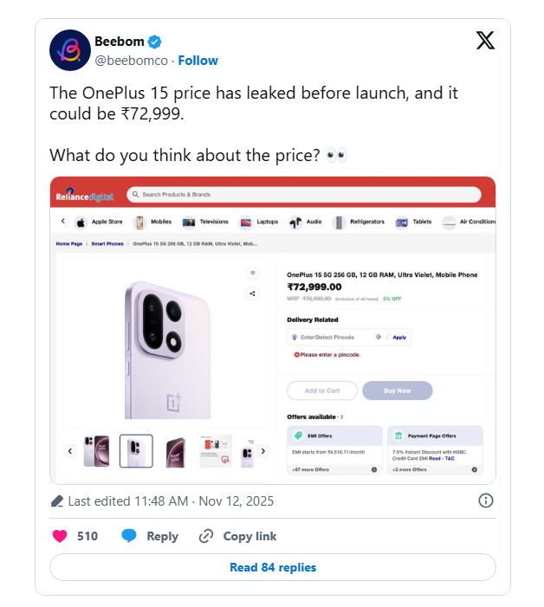The image size is (544, 607).
Task: Click the Reply text label
Action: 162,536
